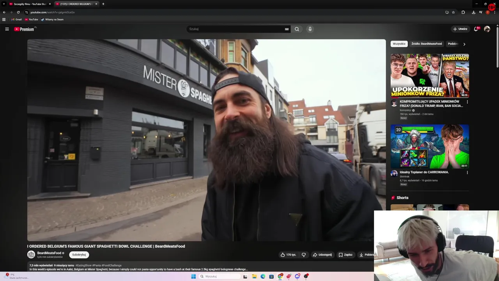The width and height of the screenshot is (499, 281).
Task: Click Pobierz download button
Action: (366, 255)
